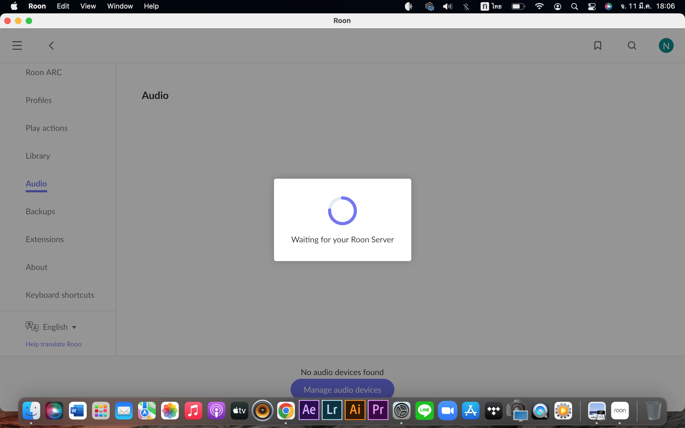Open Podcasts from the Dock
Viewport: 685px width, 428px height.
click(216, 410)
